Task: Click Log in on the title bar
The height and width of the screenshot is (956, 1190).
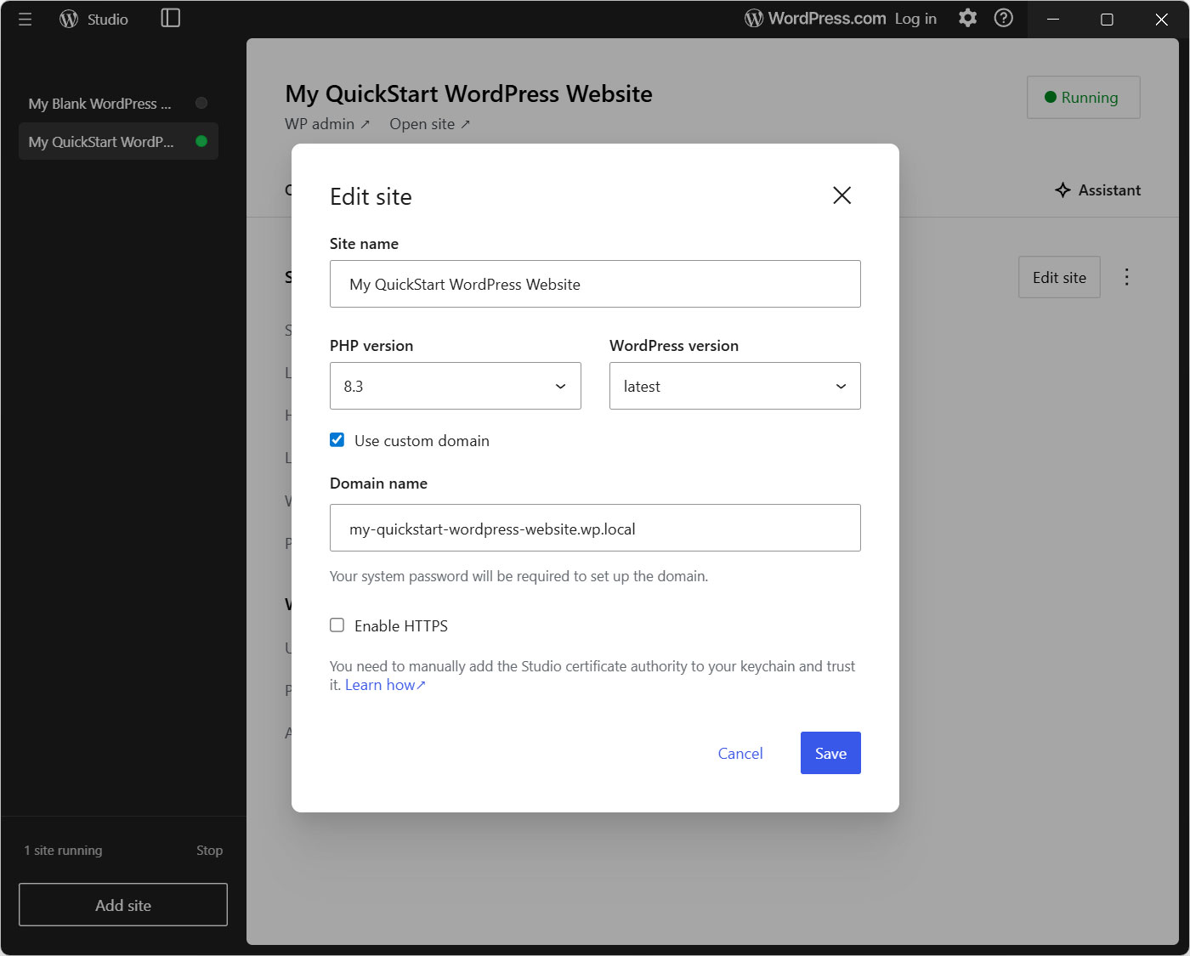Action: click(x=915, y=18)
